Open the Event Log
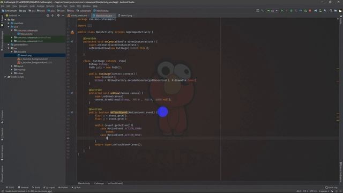This screenshot has width=343, height=193. coord(331,188)
